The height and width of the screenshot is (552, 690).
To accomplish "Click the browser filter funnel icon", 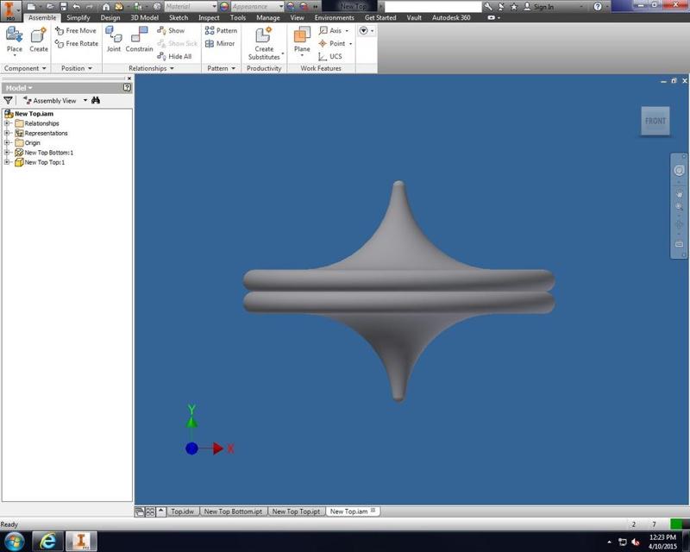I will (x=9, y=100).
